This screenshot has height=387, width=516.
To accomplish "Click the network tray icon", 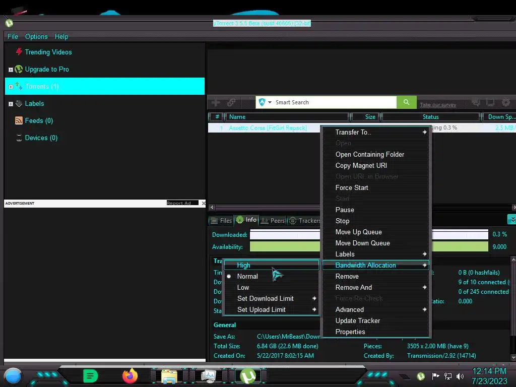I will click(x=448, y=376).
